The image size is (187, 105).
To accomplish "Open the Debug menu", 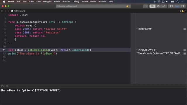I will (76, 1).
